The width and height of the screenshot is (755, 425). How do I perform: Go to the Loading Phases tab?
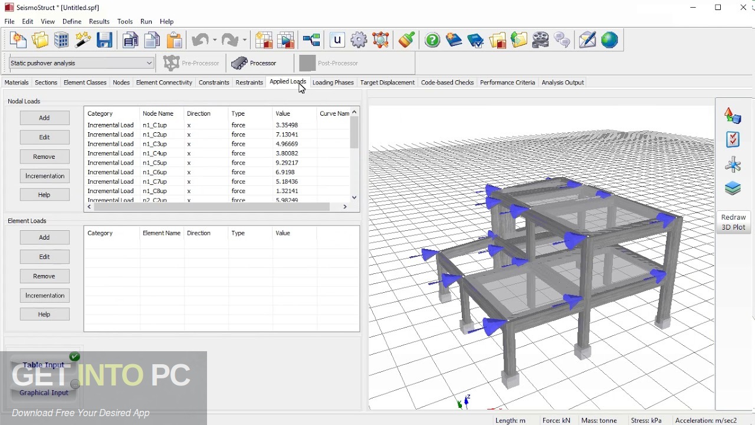333,83
